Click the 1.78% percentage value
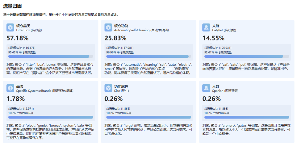 (x=15, y=99)
